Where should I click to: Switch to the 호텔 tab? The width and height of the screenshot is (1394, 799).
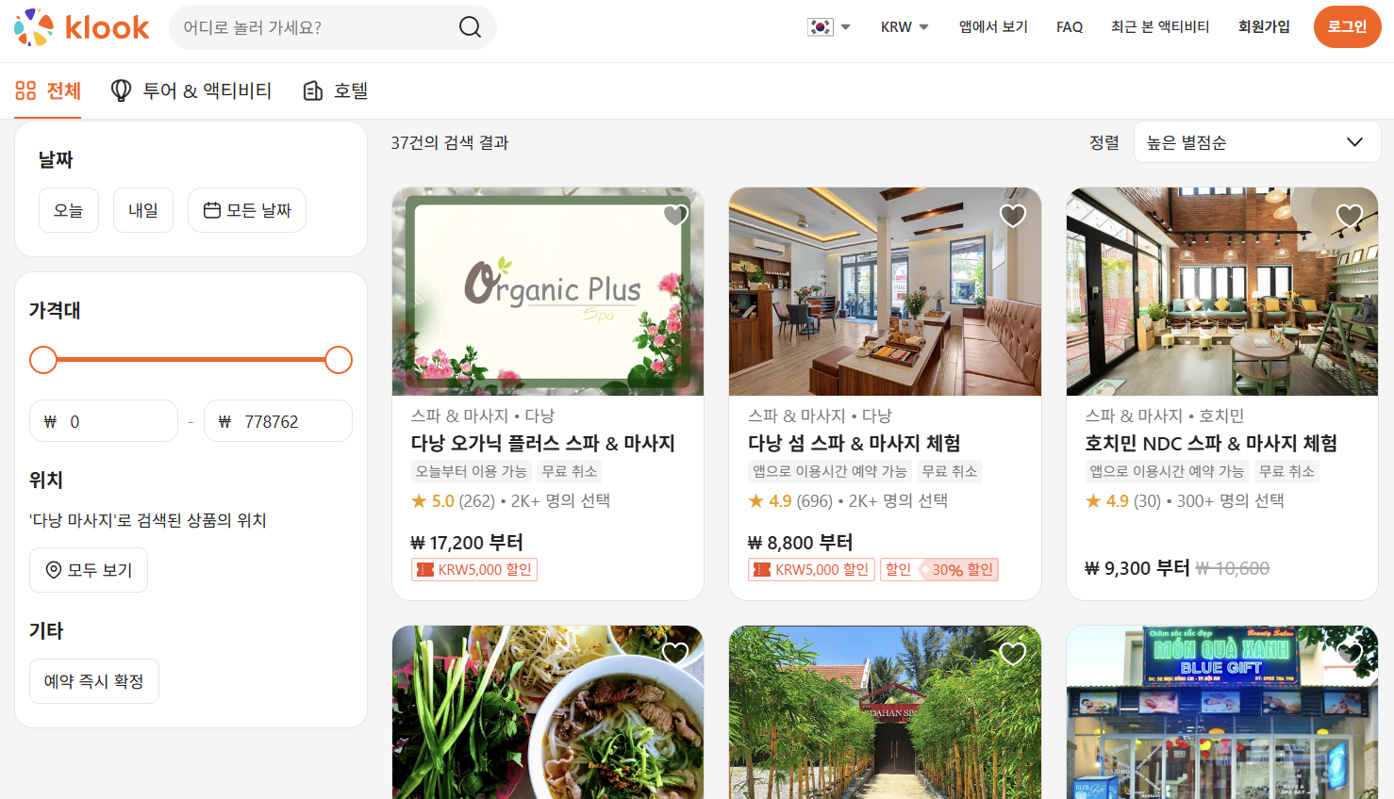click(335, 90)
